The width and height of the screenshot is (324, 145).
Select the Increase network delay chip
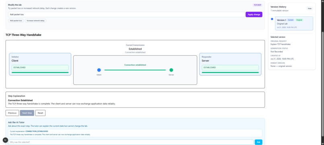(36, 20)
